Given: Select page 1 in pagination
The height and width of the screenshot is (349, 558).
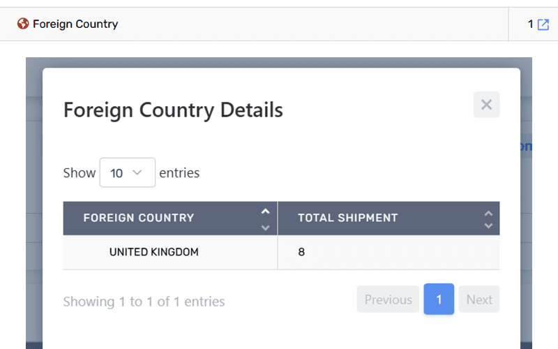Looking at the screenshot, I should click(x=439, y=299).
